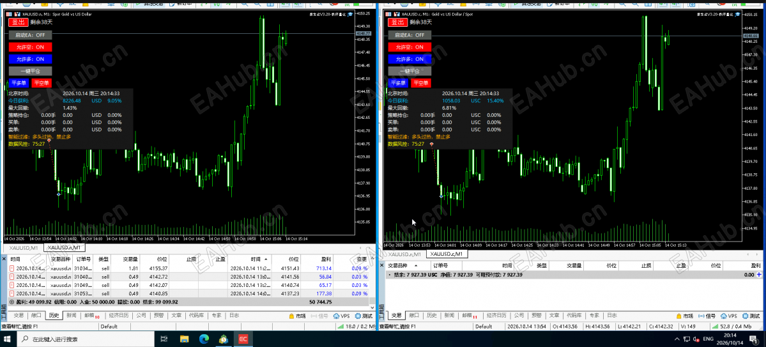This screenshot has height=347, width=766.
Task: Click blue 平多单 button in right chart
Action: [397, 82]
